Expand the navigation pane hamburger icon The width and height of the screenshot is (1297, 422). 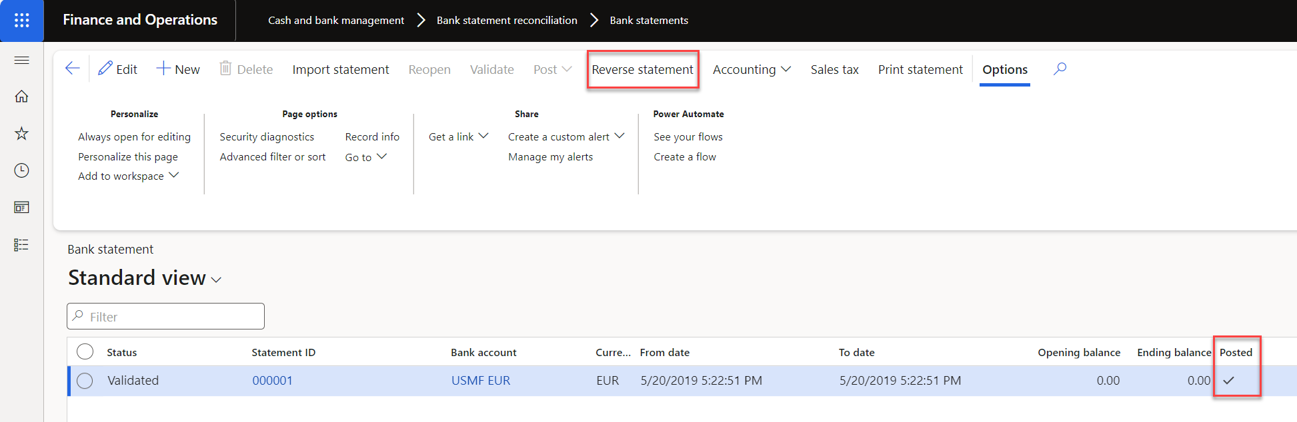coord(21,61)
